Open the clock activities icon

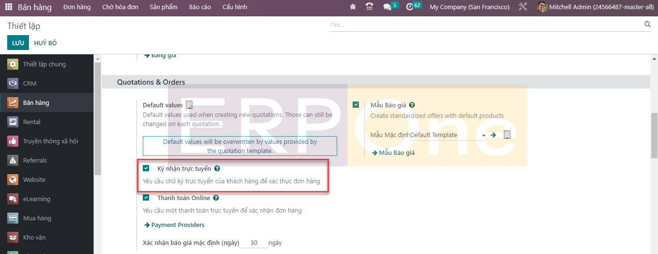[x=410, y=7]
